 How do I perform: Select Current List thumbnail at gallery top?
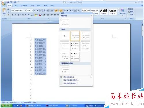coord(65,22)
